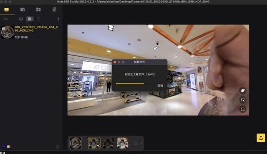Image resolution: width=267 pixels, height=154 pixels.
Task: Open the folder tab in sidebar
Action: [38, 10]
